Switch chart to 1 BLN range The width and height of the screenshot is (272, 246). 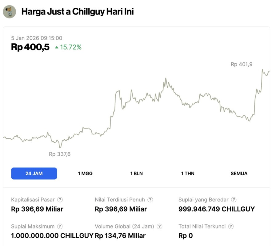click(x=136, y=173)
